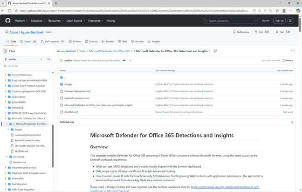Viewport: 302px width, 192px height.
Task: Fork the repository
Action: pos(262,32)
